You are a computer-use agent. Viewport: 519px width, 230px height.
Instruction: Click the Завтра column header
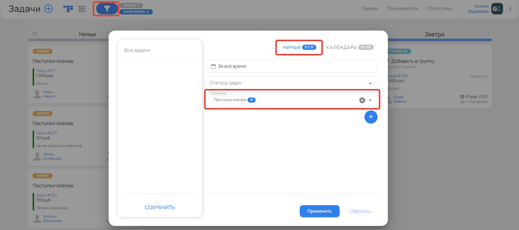point(434,34)
